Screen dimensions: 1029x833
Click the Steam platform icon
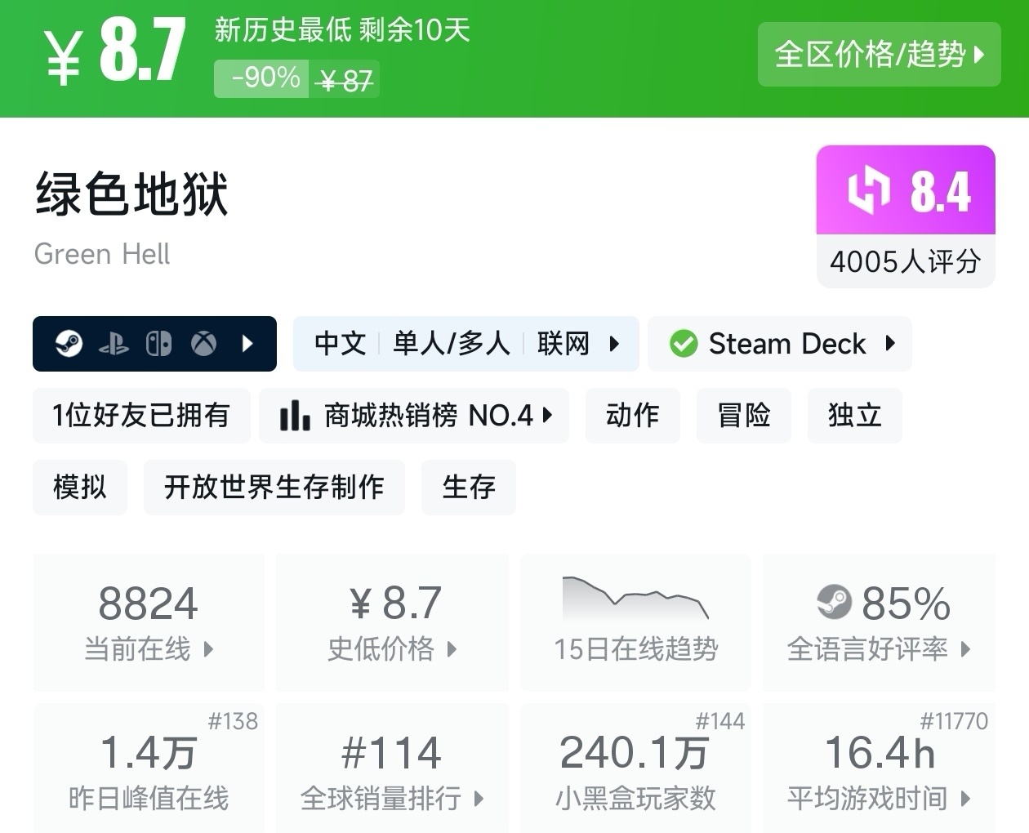(x=69, y=344)
